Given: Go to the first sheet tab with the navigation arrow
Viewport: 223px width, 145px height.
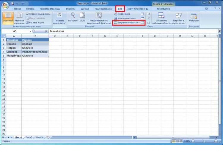Looking at the screenshot, I should 3,137.
